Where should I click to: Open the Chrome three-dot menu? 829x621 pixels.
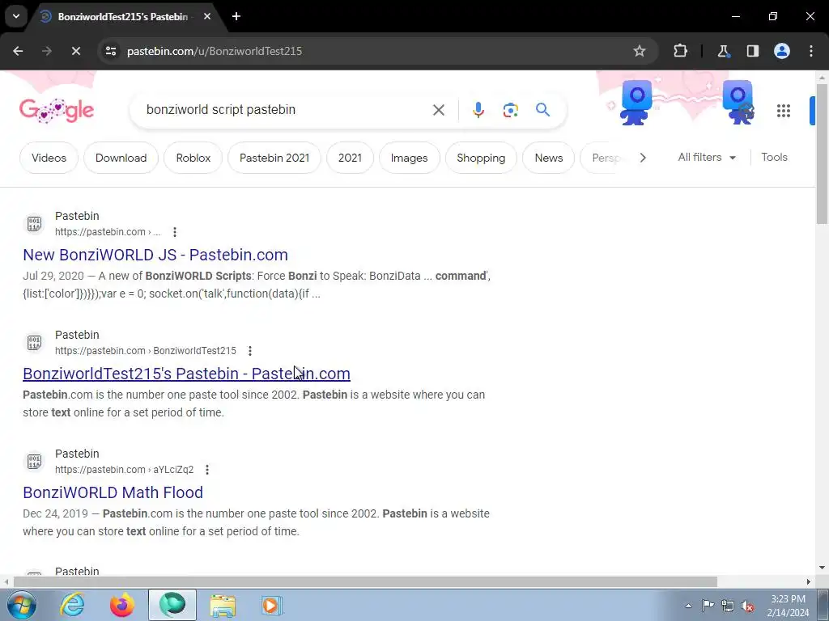(x=811, y=51)
